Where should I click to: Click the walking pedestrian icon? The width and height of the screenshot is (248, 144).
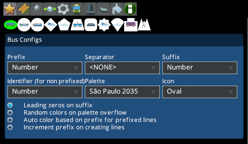coord(36,8)
